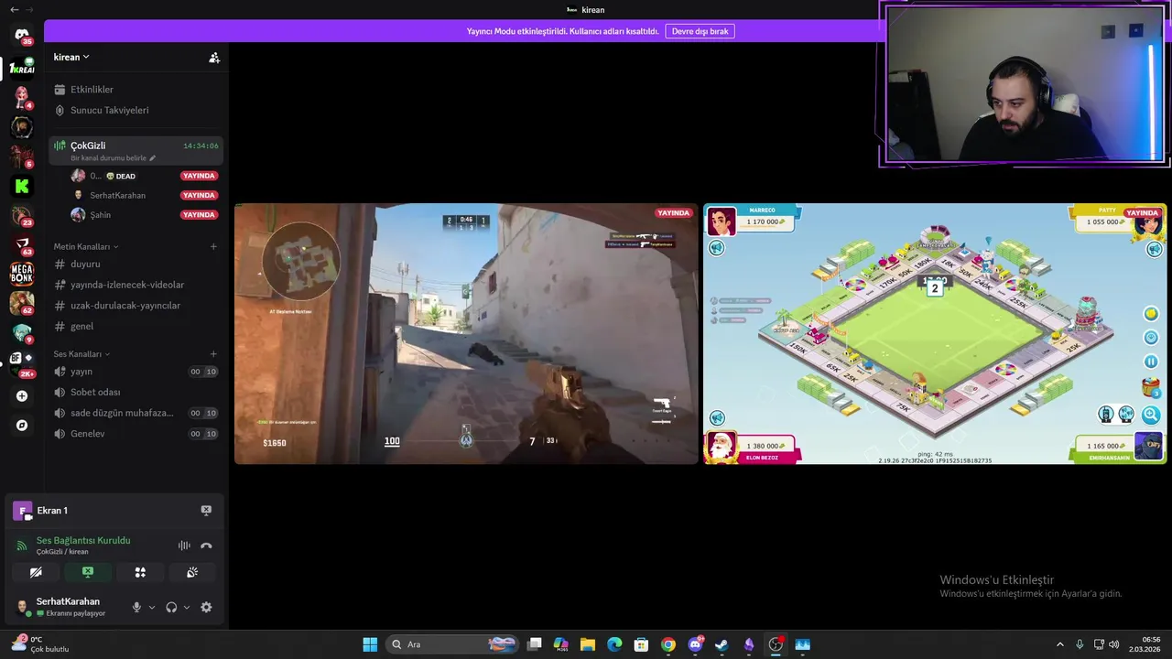This screenshot has width=1172, height=659.
Task: Open OBS Studio taskbar icon
Action: click(x=776, y=644)
